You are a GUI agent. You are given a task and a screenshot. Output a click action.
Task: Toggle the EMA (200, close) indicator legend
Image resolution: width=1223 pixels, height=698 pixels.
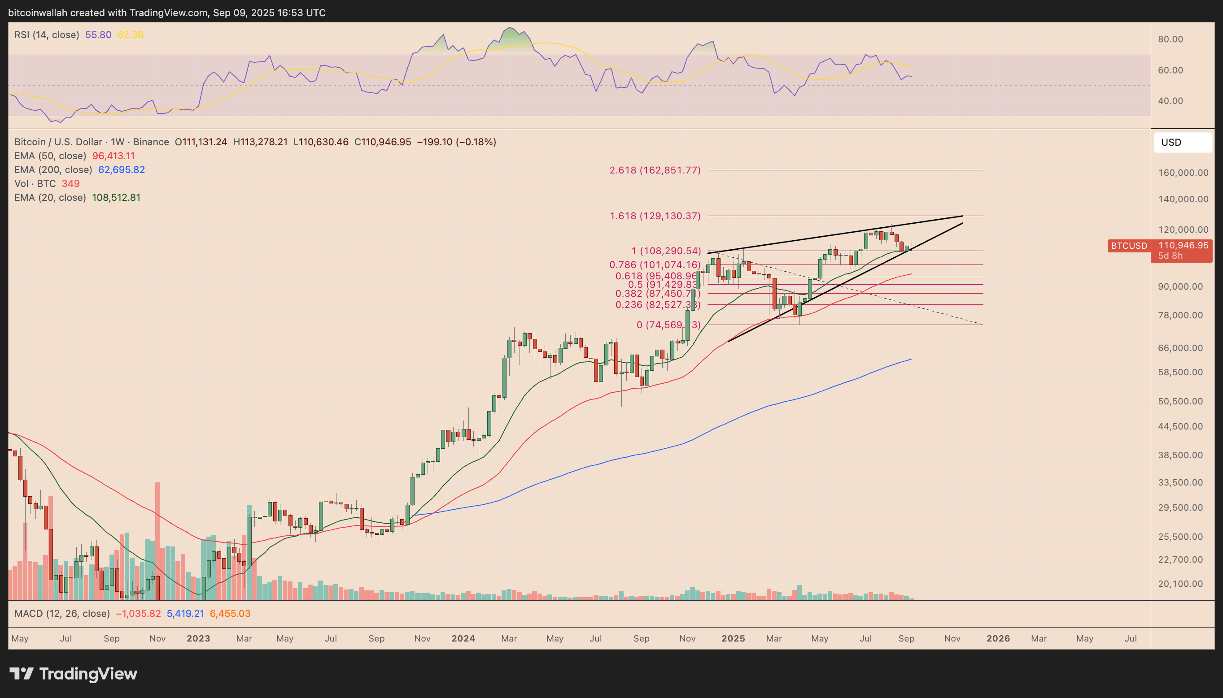pyautogui.click(x=53, y=170)
